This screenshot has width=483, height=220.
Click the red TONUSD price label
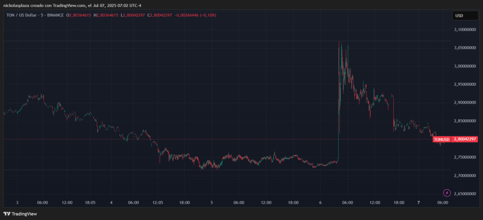coord(441,139)
